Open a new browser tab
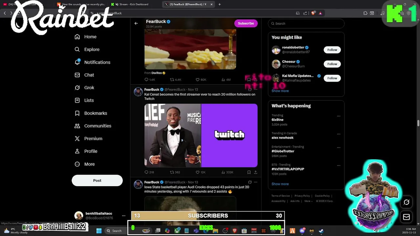Image resolution: width=420 pixels, height=236 pixels. pos(220,4)
